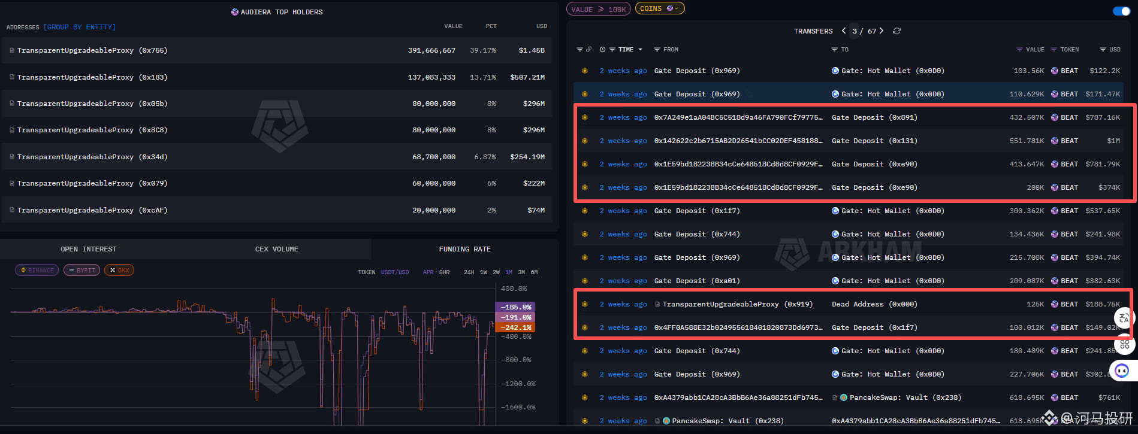The width and height of the screenshot is (1138, 434).
Task: Refresh the transfers list
Action: click(x=896, y=31)
